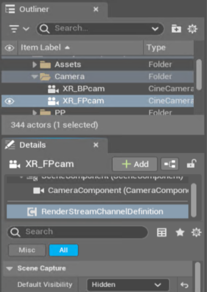The image size is (207, 292).
Task: Expand the Assets folder
Action: click(x=35, y=64)
